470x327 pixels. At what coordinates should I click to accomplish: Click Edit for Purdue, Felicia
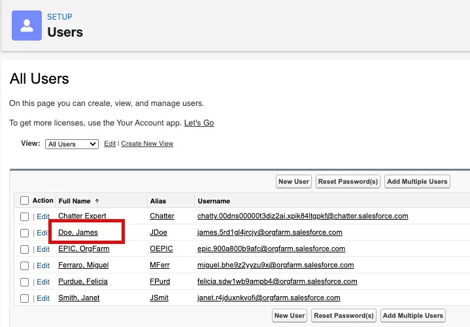point(43,282)
